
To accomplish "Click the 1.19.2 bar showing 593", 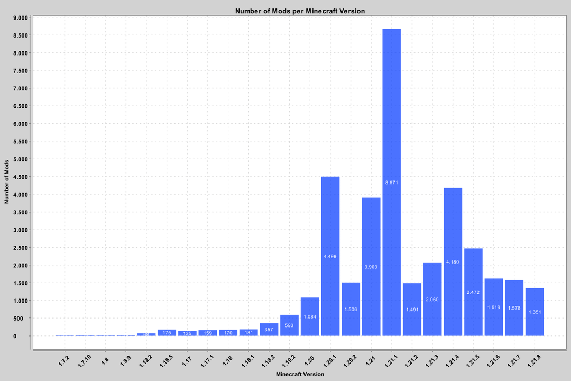I will pyautogui.click(x=289, y=325).
